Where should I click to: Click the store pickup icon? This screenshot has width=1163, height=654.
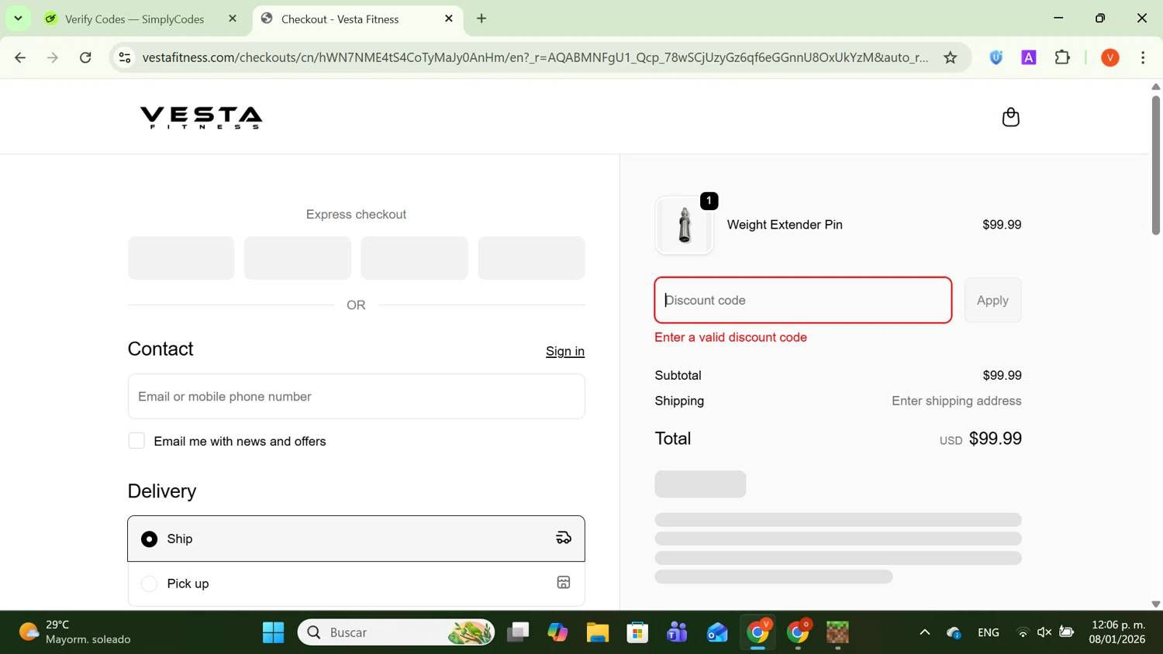click(564, 583)
